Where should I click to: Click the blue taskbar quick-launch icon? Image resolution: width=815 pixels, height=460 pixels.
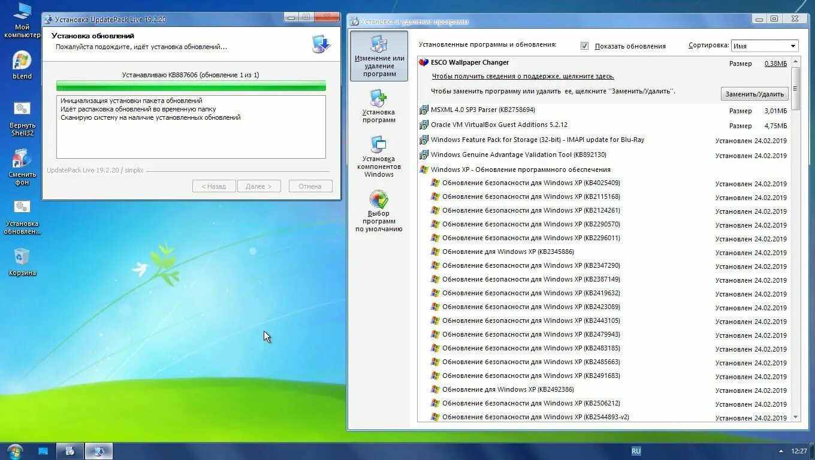click(43, 451)
